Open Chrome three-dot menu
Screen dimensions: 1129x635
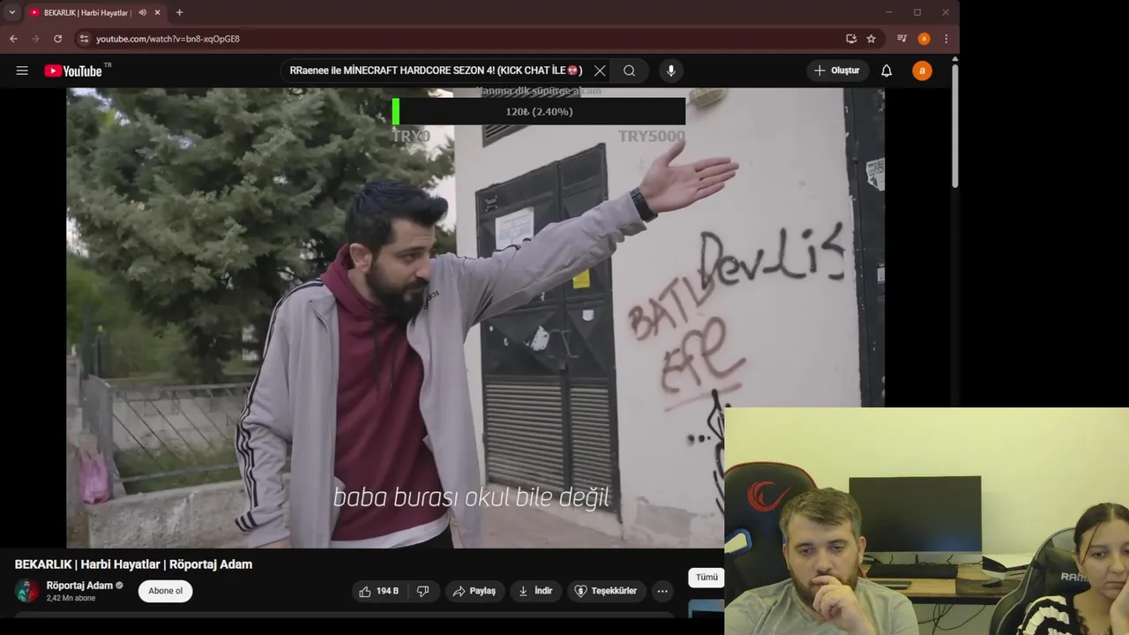pyautogui.click(x=946, y=39)
